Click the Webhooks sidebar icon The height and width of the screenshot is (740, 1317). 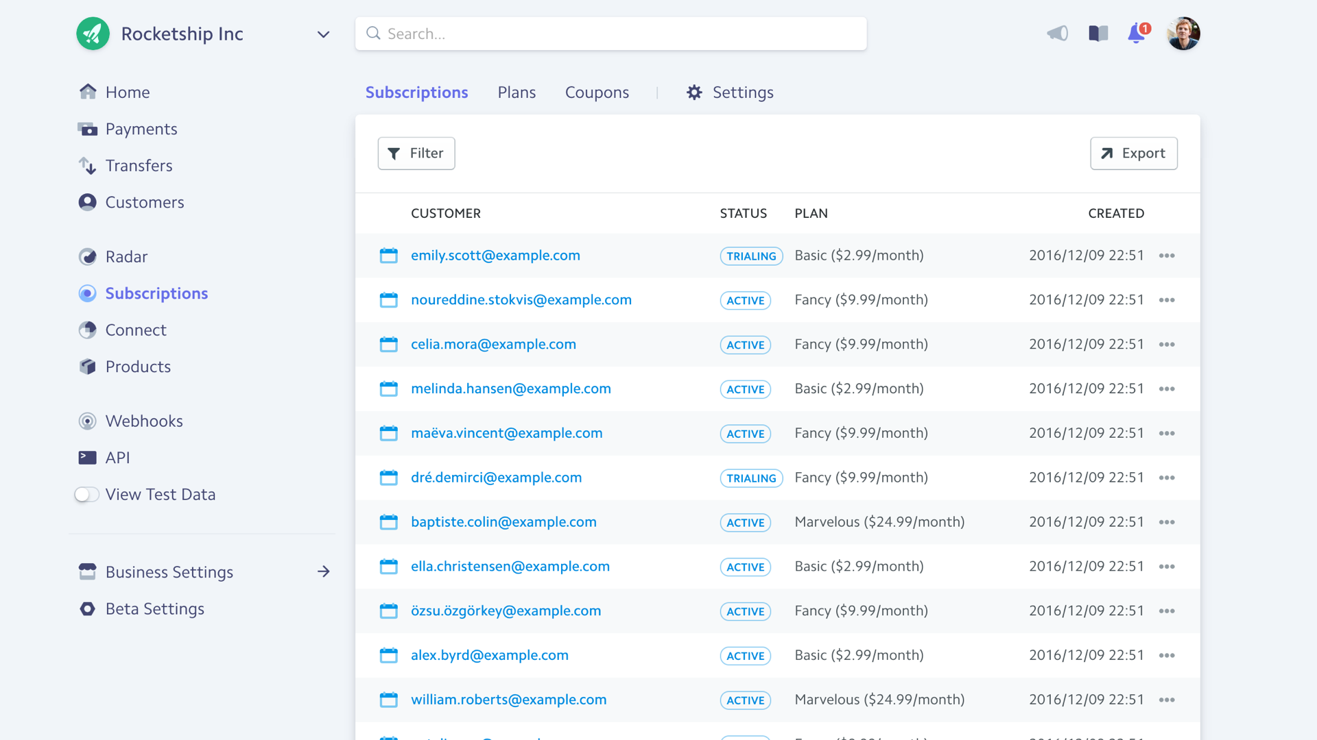pos(87,421)
